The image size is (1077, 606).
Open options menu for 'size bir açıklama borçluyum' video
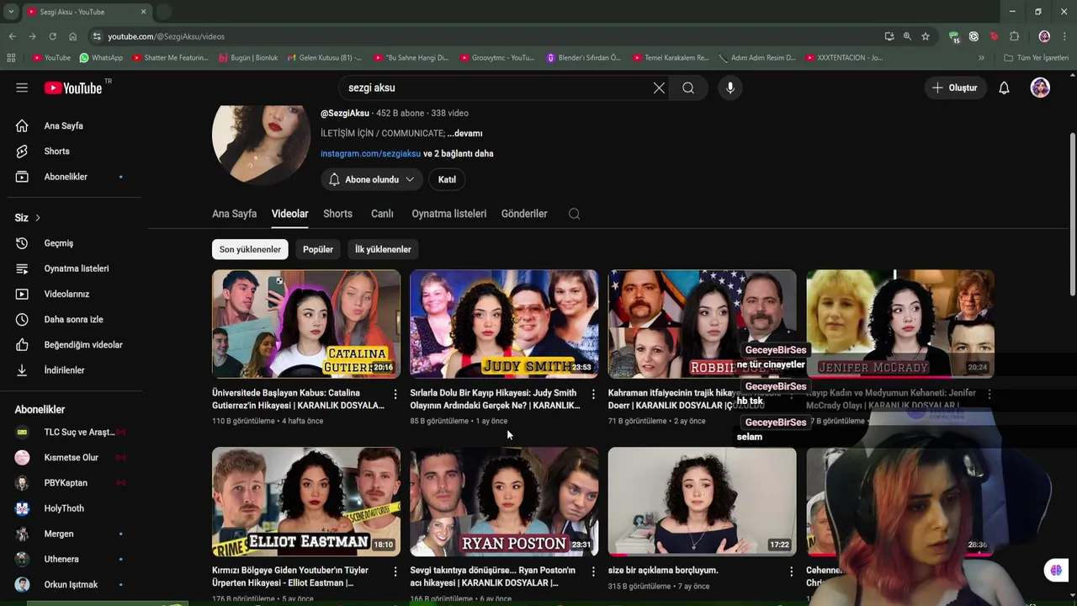coord(791,571)
